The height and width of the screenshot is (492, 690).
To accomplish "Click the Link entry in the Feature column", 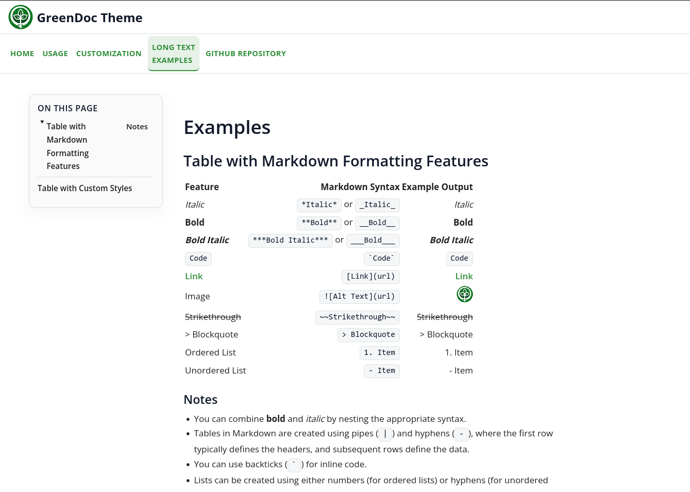I will point(194,276).
